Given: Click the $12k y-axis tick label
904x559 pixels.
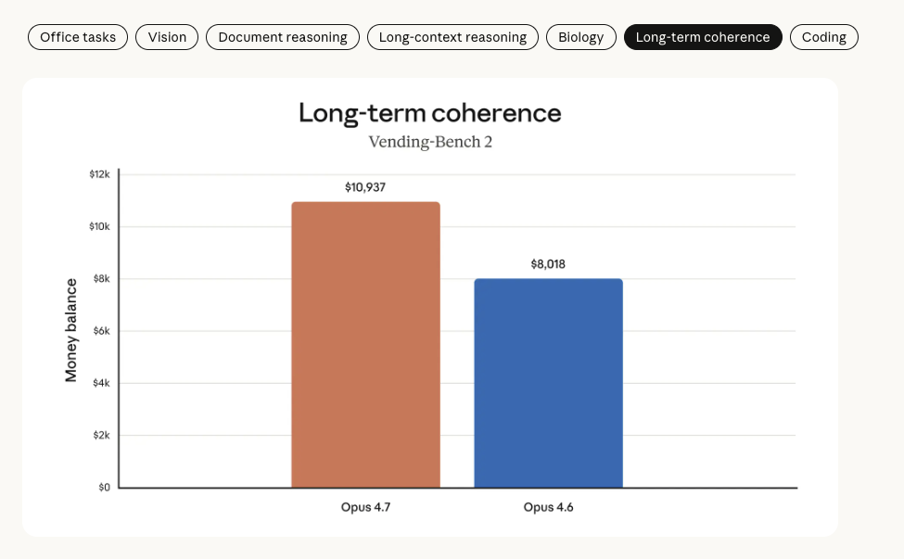Looking at the screenshot, I should 99,174.
